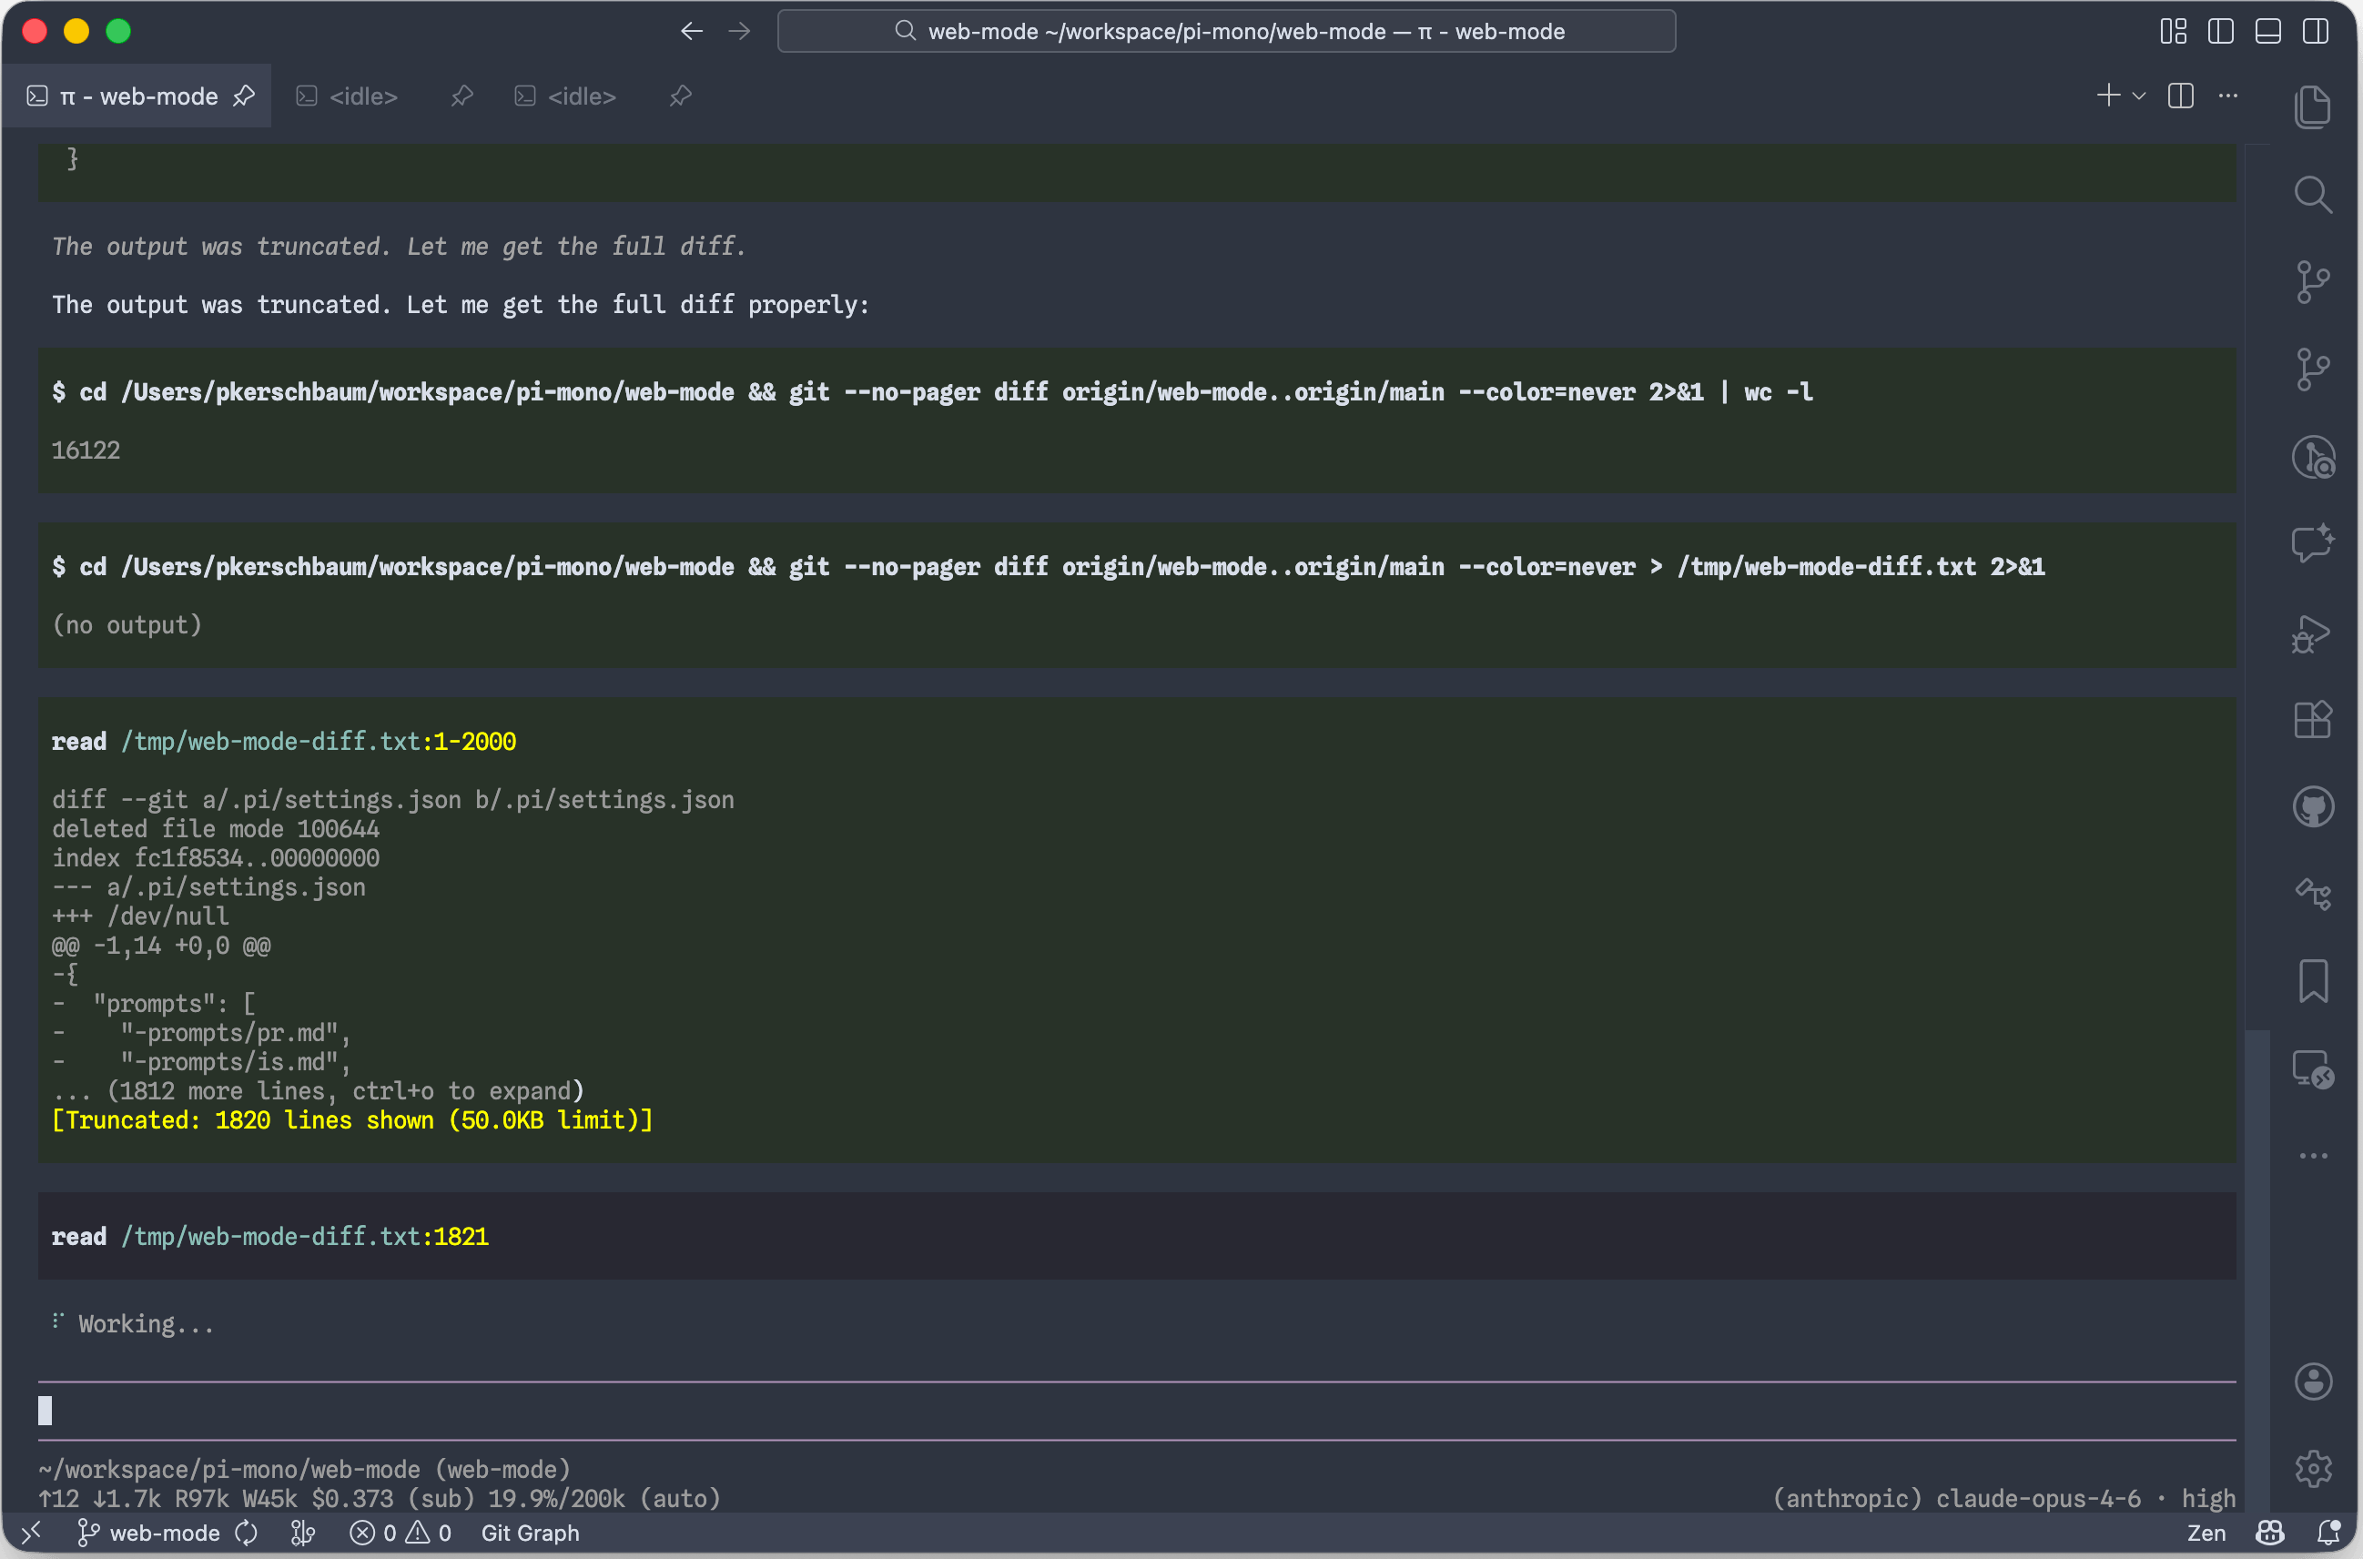Open the Run and Debug view
This screenshot has width=2363, height=1559.
click(2314, 633)
